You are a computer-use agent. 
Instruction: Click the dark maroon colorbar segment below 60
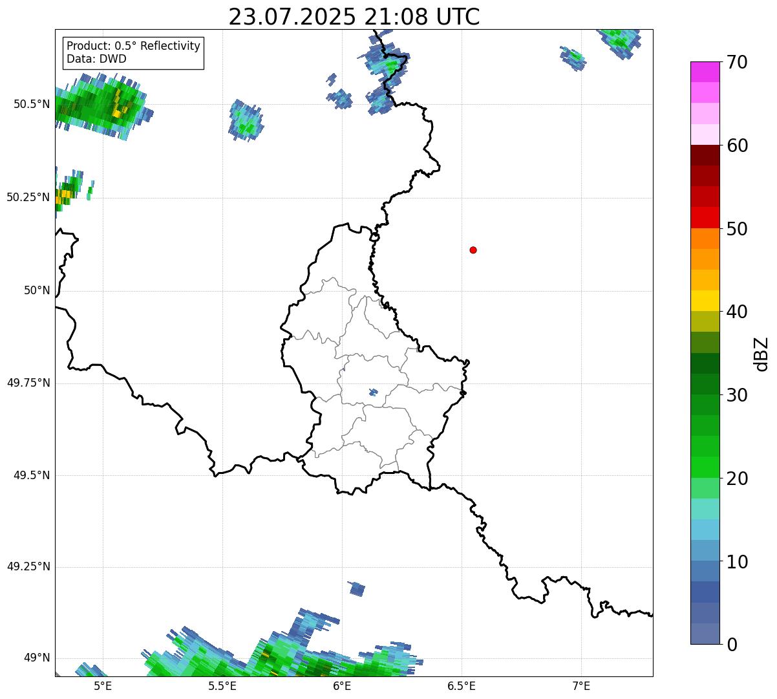[x=705, y=155]
